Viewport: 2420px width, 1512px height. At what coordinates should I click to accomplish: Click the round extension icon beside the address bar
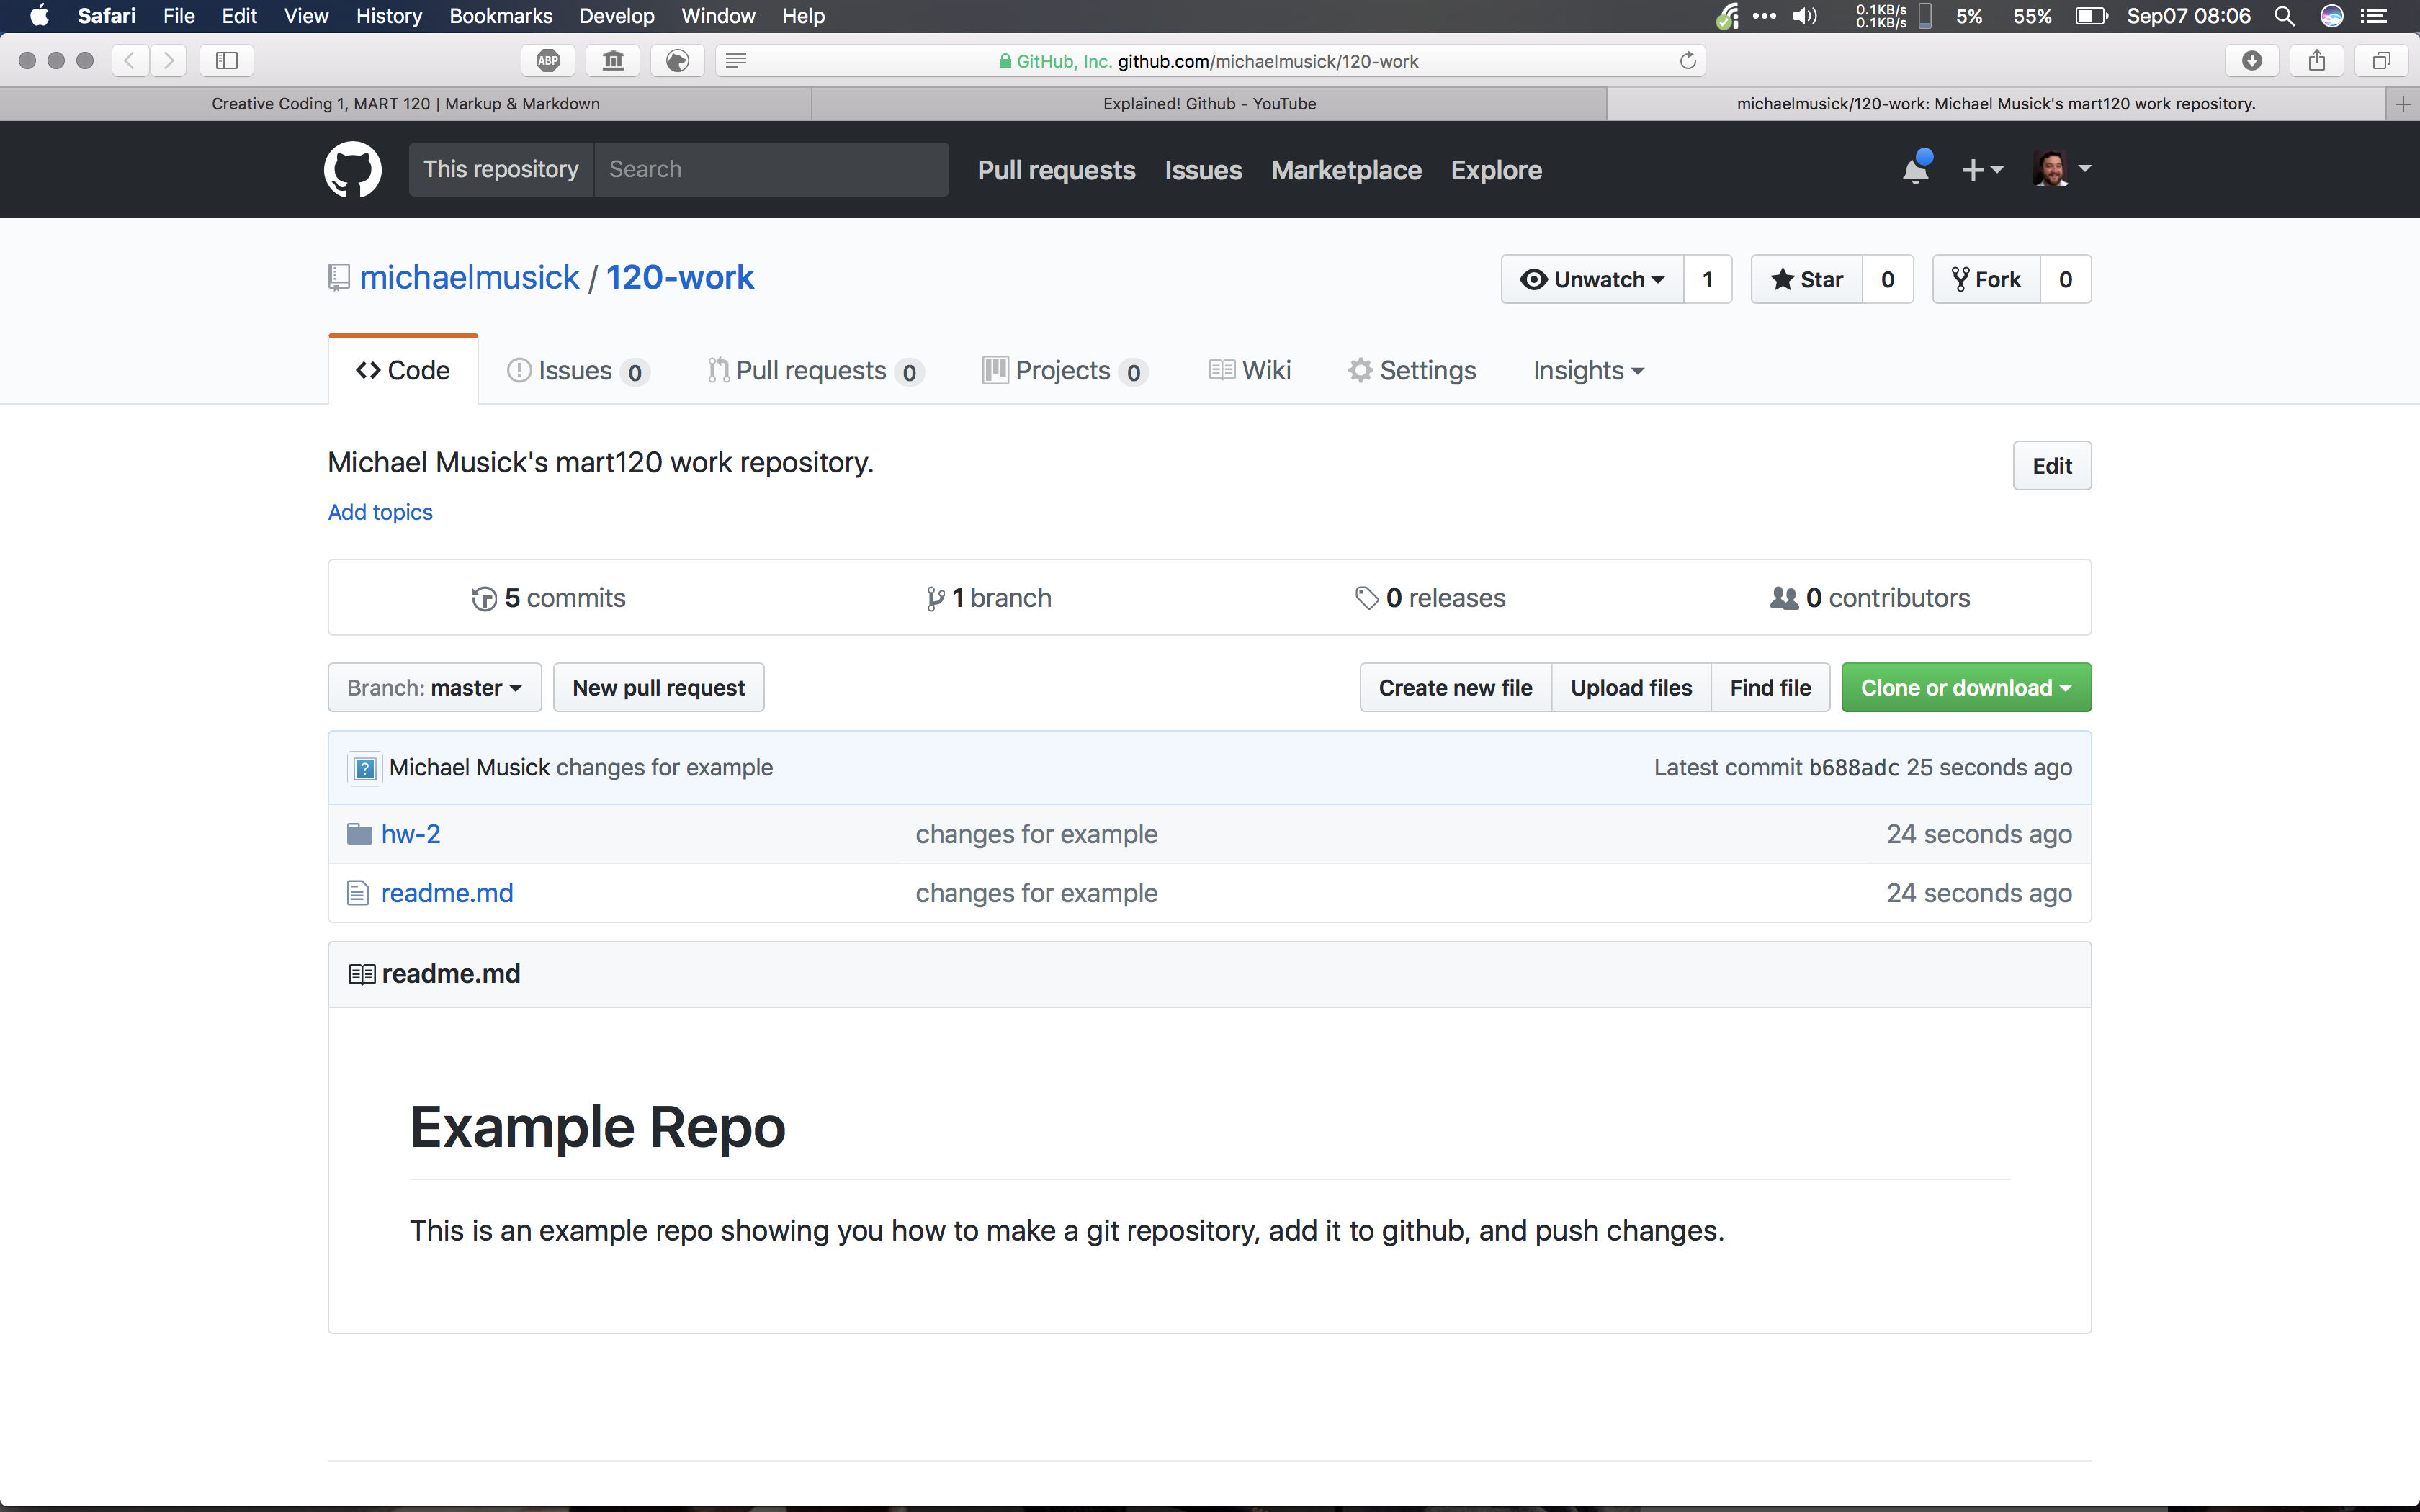[x=678, y=61]
